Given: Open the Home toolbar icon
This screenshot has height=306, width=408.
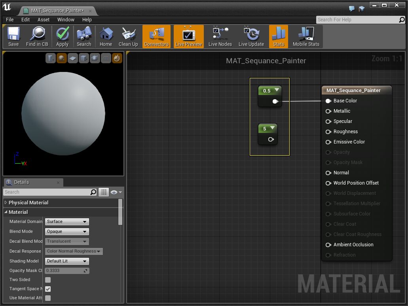Looking at the screenshot, I should pos(106,37).
